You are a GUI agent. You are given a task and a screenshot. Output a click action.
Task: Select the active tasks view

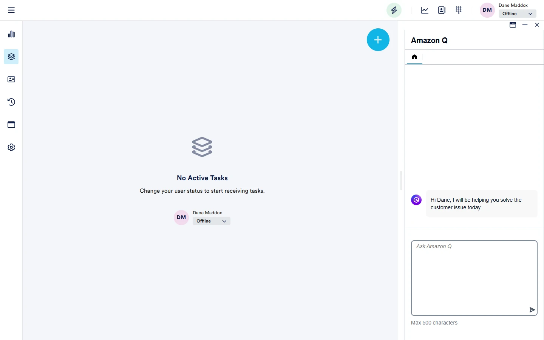click(x=11, y=57)
